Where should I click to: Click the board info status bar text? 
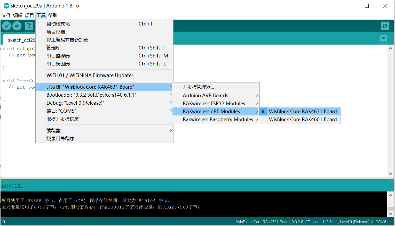click(x=311, y=222)
